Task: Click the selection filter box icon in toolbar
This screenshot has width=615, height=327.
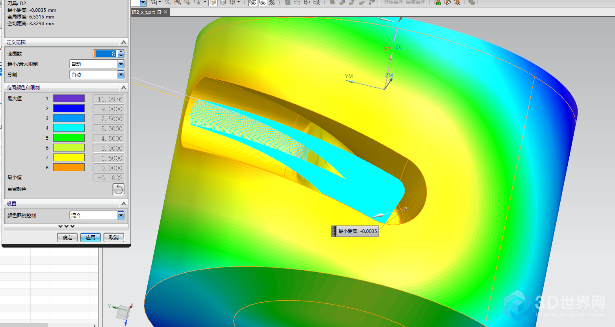Action: (x=154, y=3)
